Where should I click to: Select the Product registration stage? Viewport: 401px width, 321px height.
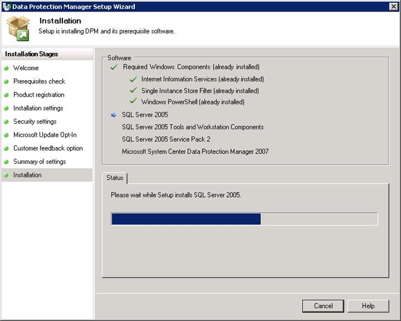[x=39, y=95]
